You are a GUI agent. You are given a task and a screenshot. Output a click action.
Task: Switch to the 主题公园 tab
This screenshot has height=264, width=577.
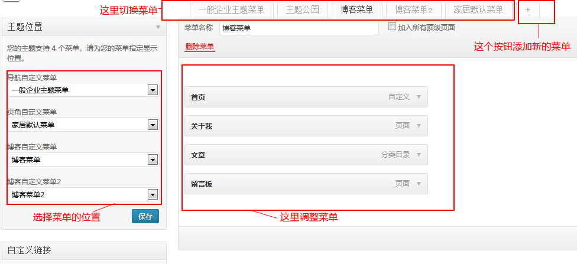click(302, 10)
